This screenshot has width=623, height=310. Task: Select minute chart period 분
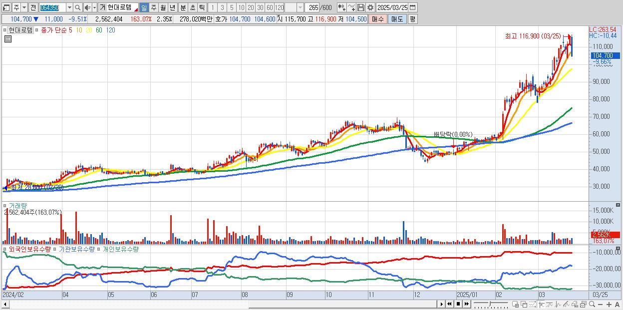tap(183, 7)
